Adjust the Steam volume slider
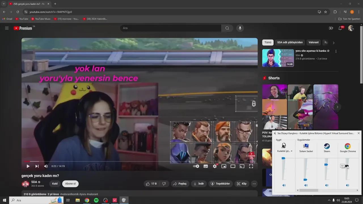Screen dimensions: 363x204 pos(326,165)
